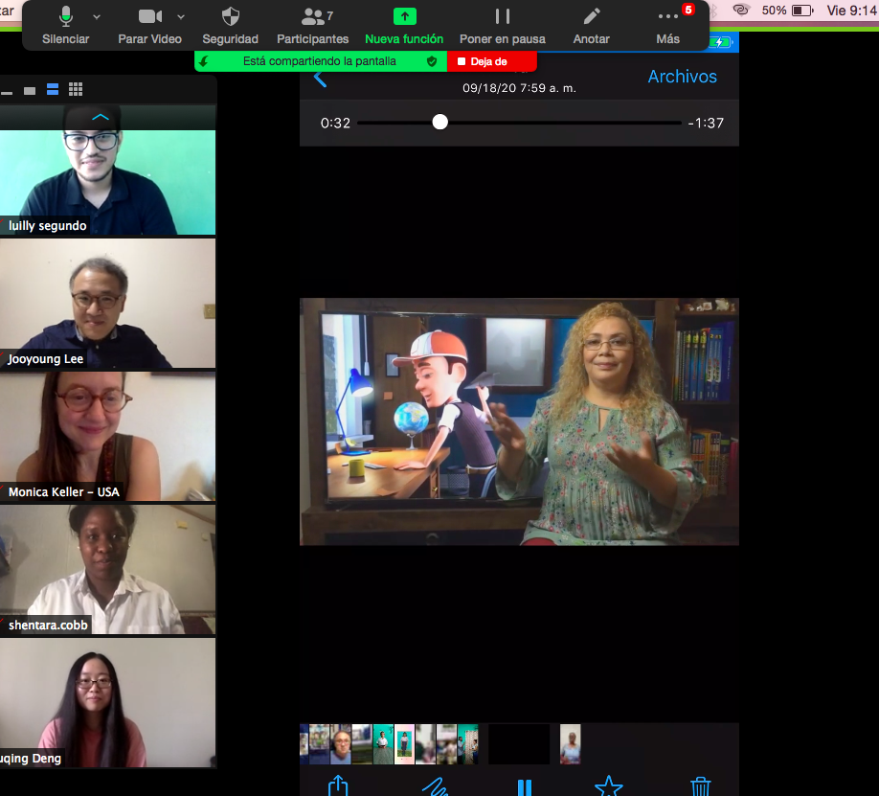Stop sharing with the red Deja de button
This screenshot has height=796, width=879.
491,61
